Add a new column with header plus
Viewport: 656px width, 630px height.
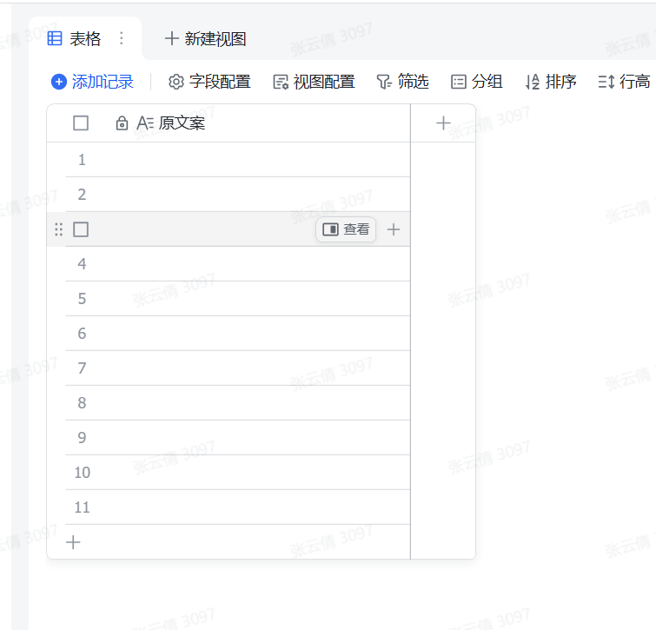[443, 123]
